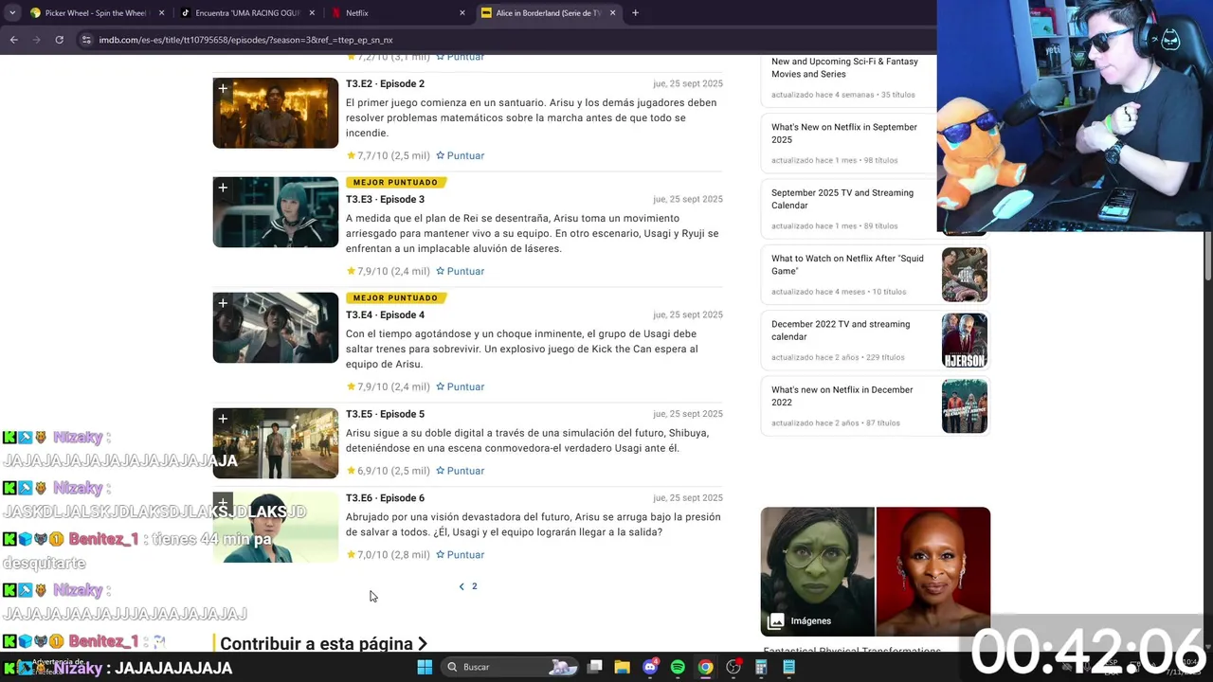Image resolution: width=1213 pixels, height=682 pixels.
Task: Open the Windows Start menu
Action: [x=425, y=667]
